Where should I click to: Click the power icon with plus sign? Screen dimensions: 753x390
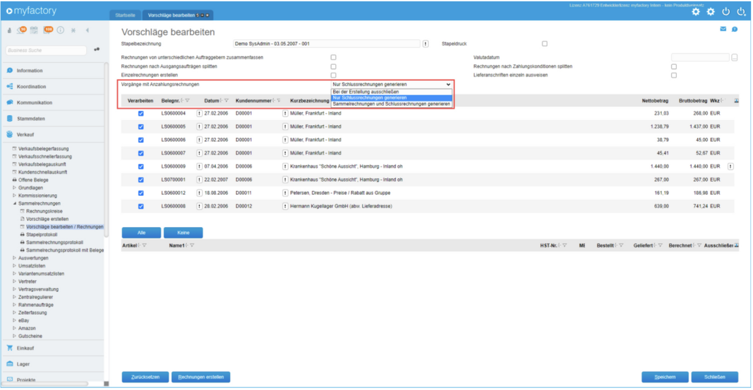741,12
